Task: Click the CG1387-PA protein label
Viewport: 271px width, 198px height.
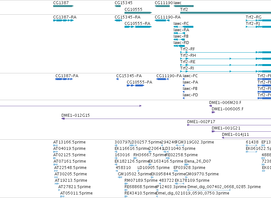Action: [67, 76]
